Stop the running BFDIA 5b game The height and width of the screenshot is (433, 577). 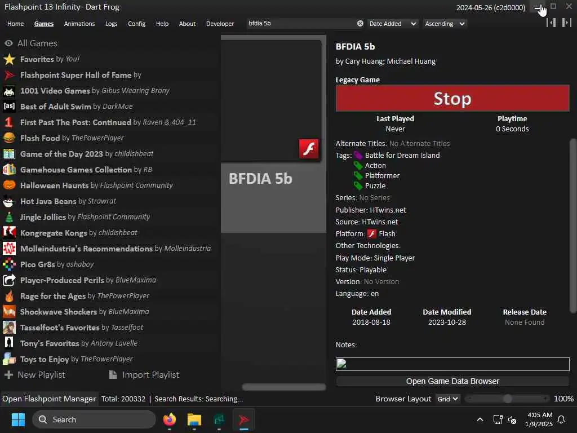(452, 98)
